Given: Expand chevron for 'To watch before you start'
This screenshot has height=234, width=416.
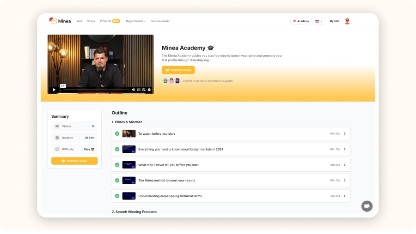Looking at the screenshot, I should click(x=345, y=133).
